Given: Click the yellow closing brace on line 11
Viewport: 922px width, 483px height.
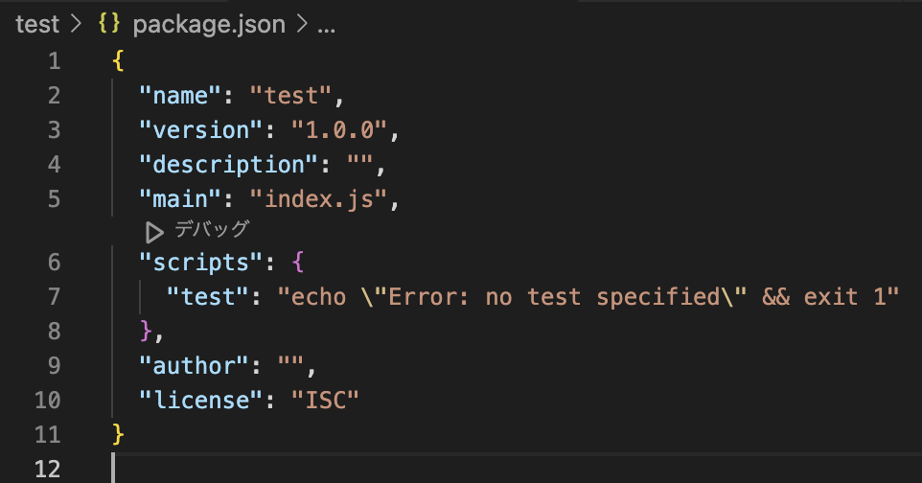Looking at the screenshot, I should (x=118, y=434).
